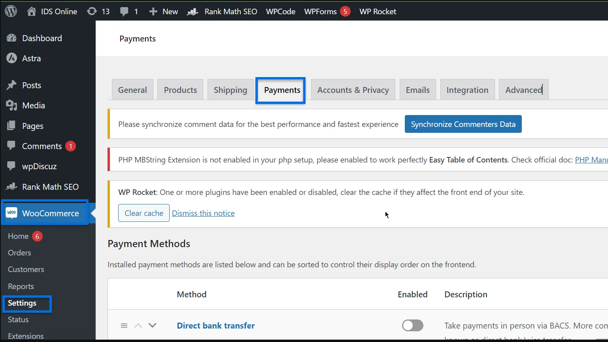Click the Woo logo icon in sidebar
This screenshot has height=342, width=608.
coord(11,213)
